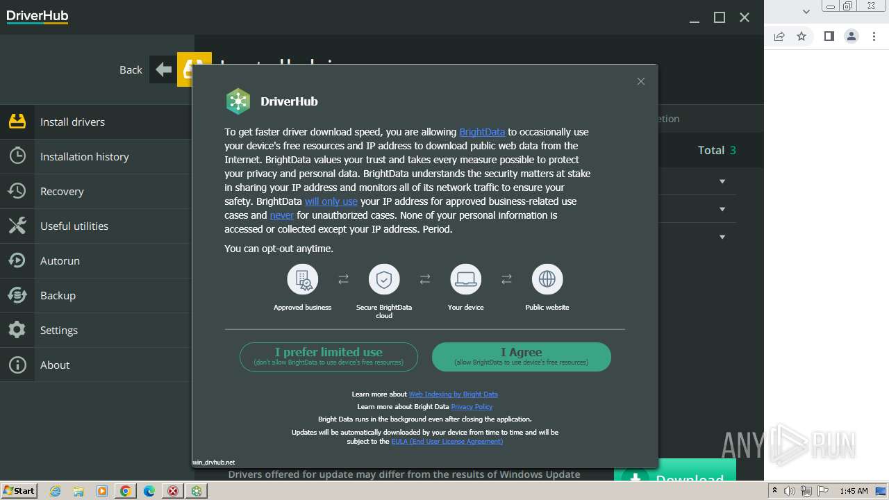Follow the 'never' link
The height and width of the screenshot is (500, 889).
281,215
